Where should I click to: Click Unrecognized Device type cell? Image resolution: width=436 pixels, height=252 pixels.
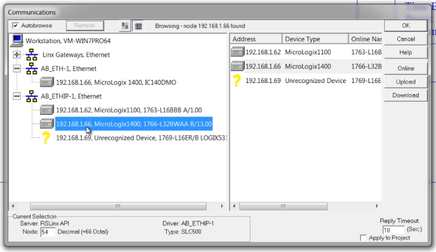(x=315, y=80)
